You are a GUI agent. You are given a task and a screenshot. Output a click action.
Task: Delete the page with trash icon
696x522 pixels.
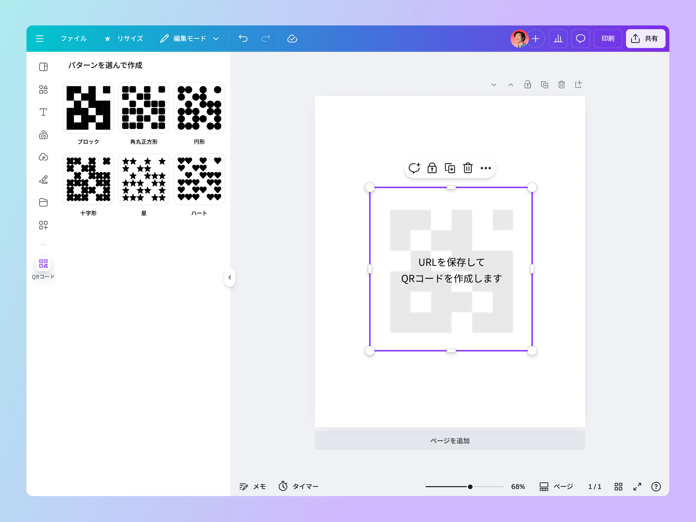562,85
